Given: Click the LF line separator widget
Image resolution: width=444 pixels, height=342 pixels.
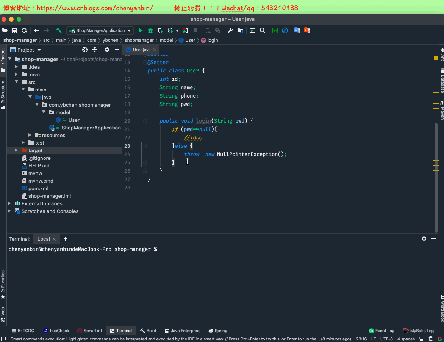Looking at the screenshot, I should point(374,339).
